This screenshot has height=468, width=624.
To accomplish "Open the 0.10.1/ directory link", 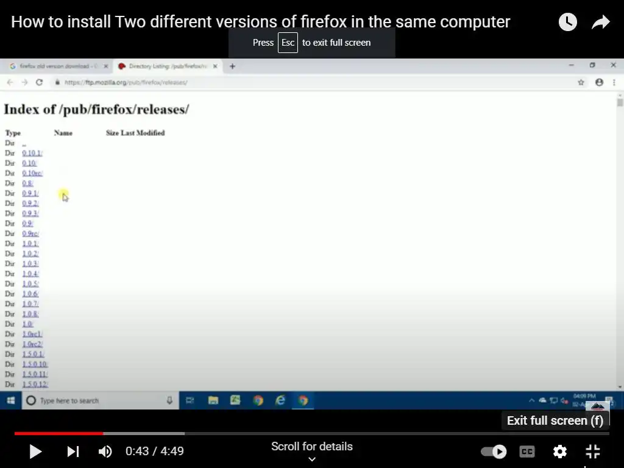I will pos(32,153).
